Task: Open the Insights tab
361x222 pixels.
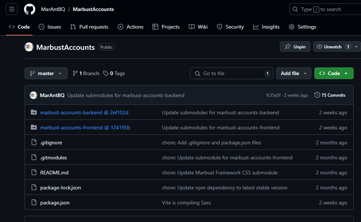Action: tap(266, 27)
